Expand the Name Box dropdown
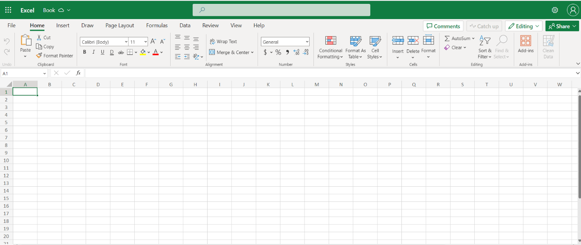The height and width of the screenshot is (245, 581). 44,73
